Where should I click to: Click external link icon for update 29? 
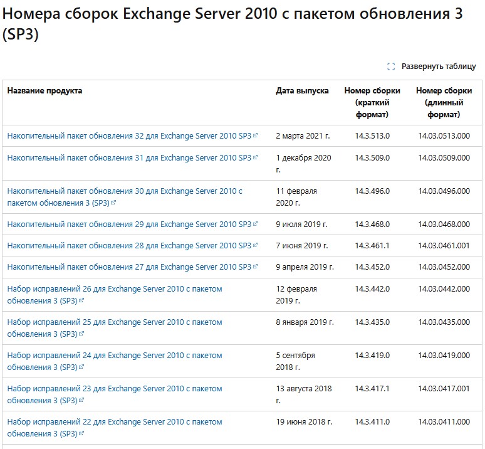tap(256, 224)
